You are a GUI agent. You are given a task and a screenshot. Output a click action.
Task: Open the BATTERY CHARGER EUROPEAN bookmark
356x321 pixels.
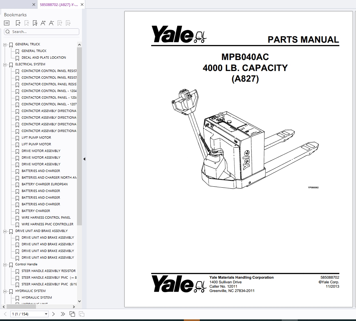[45, 184]
